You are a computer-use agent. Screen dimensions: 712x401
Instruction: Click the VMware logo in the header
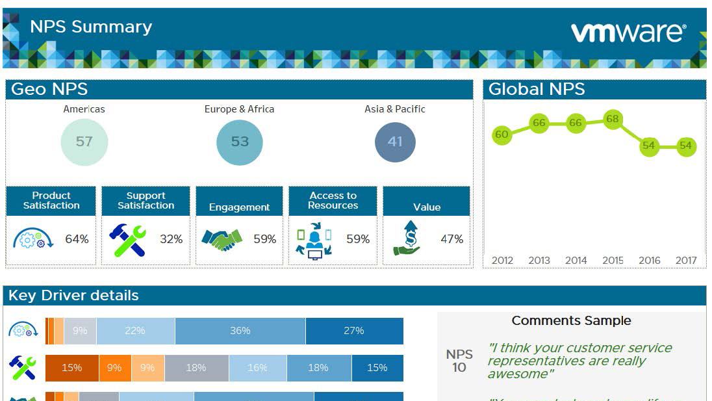click(x=628, y=32)
